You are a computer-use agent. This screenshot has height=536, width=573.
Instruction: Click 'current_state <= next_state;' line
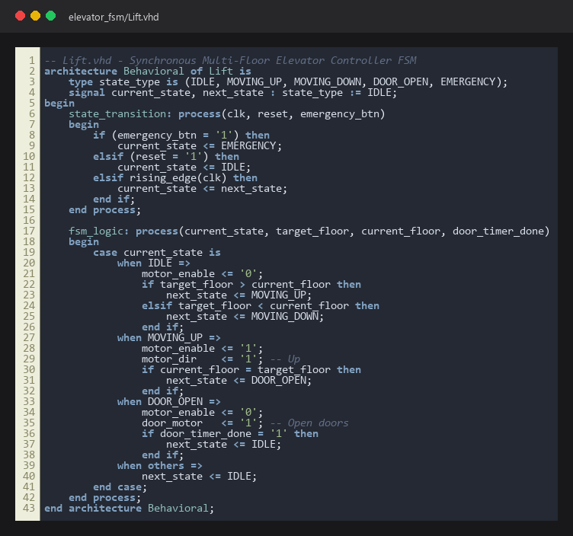click(202, 188)
